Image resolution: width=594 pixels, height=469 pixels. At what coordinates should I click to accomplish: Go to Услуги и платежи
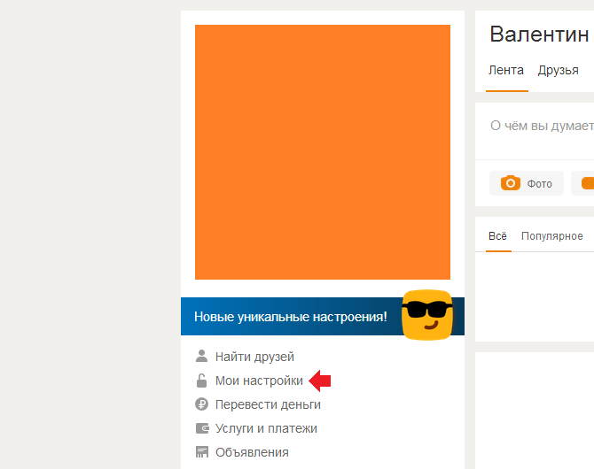266,428
